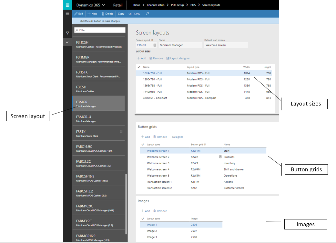336x243 pixels.
Task: Click the Designer link in Button grids
Action: coord(178,137)
